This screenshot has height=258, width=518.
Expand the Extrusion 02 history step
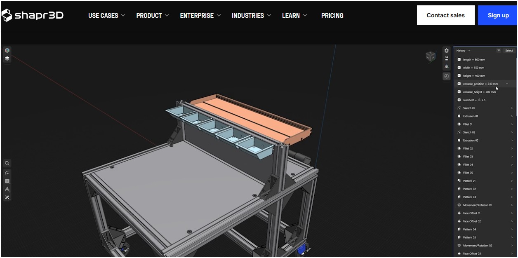coord(512,141)
